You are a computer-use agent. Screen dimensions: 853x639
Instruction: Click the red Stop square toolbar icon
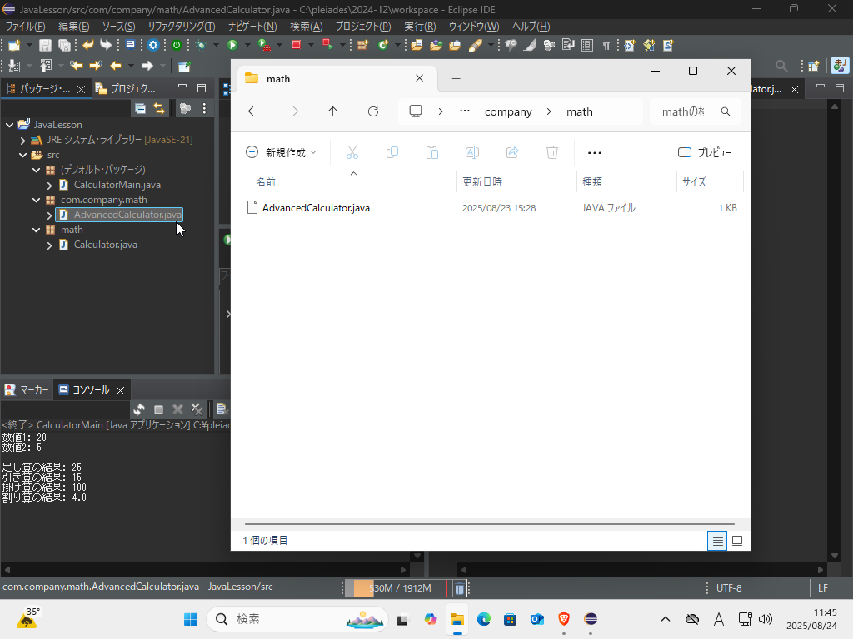tap(296, 45)
